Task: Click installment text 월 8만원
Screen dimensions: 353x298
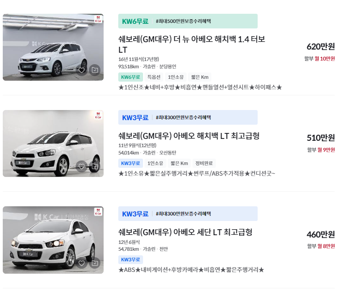Action: 326,246
